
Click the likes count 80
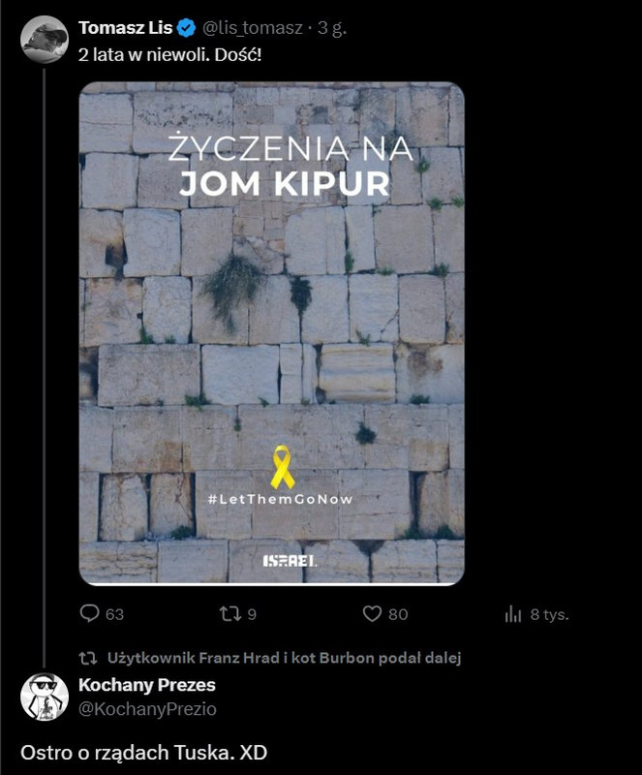tap(398, 614)
